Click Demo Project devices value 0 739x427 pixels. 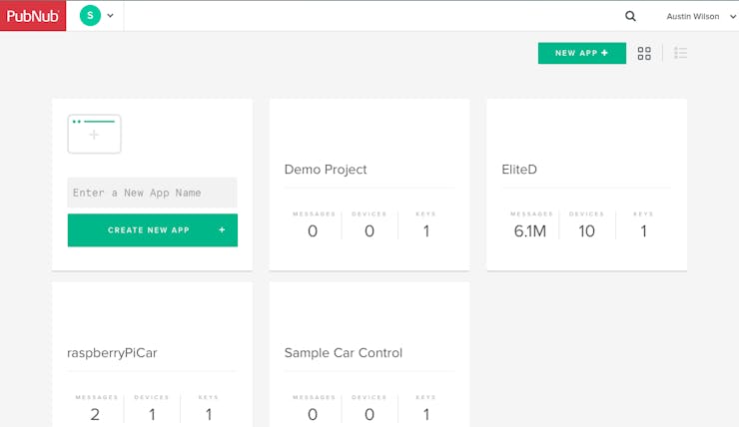369,231
